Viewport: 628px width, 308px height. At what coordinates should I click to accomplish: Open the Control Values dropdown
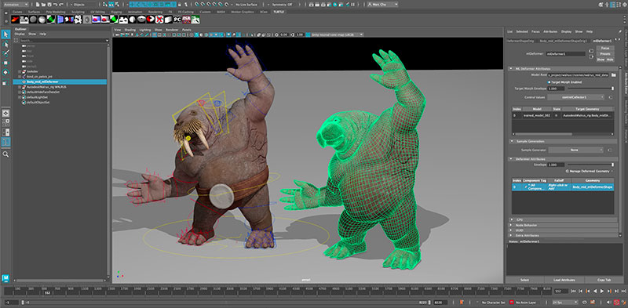575,97
